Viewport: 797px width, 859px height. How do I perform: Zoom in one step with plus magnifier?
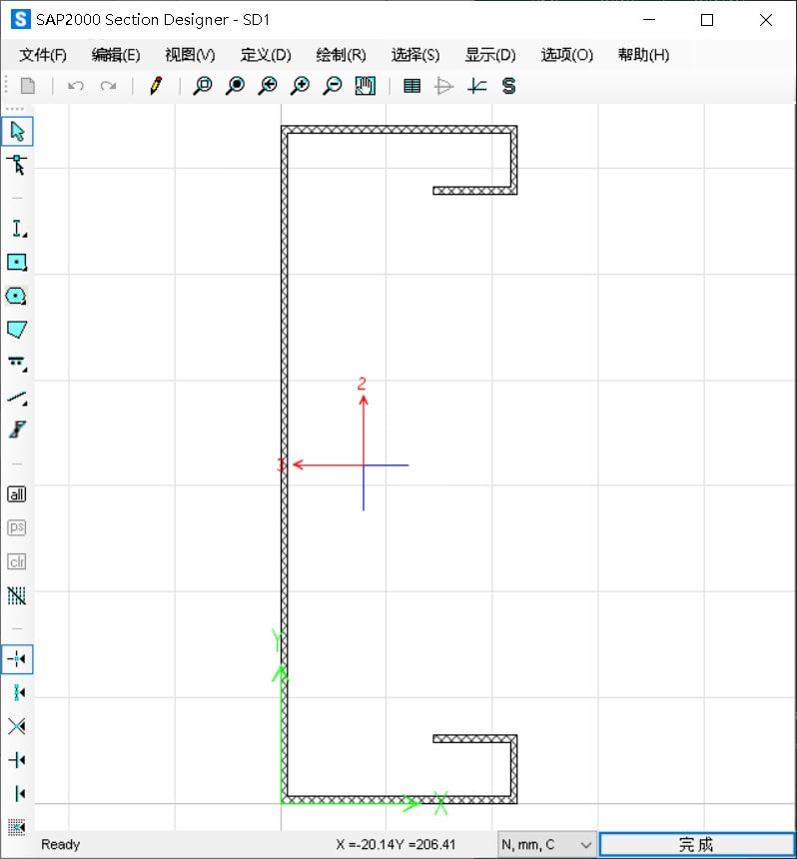301,86
